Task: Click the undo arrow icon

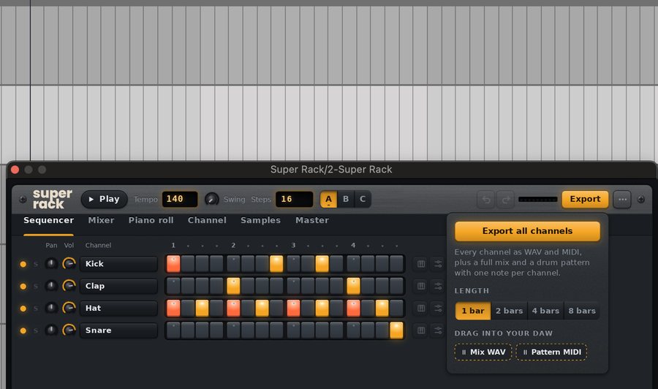Action: [x=486, y=200]
